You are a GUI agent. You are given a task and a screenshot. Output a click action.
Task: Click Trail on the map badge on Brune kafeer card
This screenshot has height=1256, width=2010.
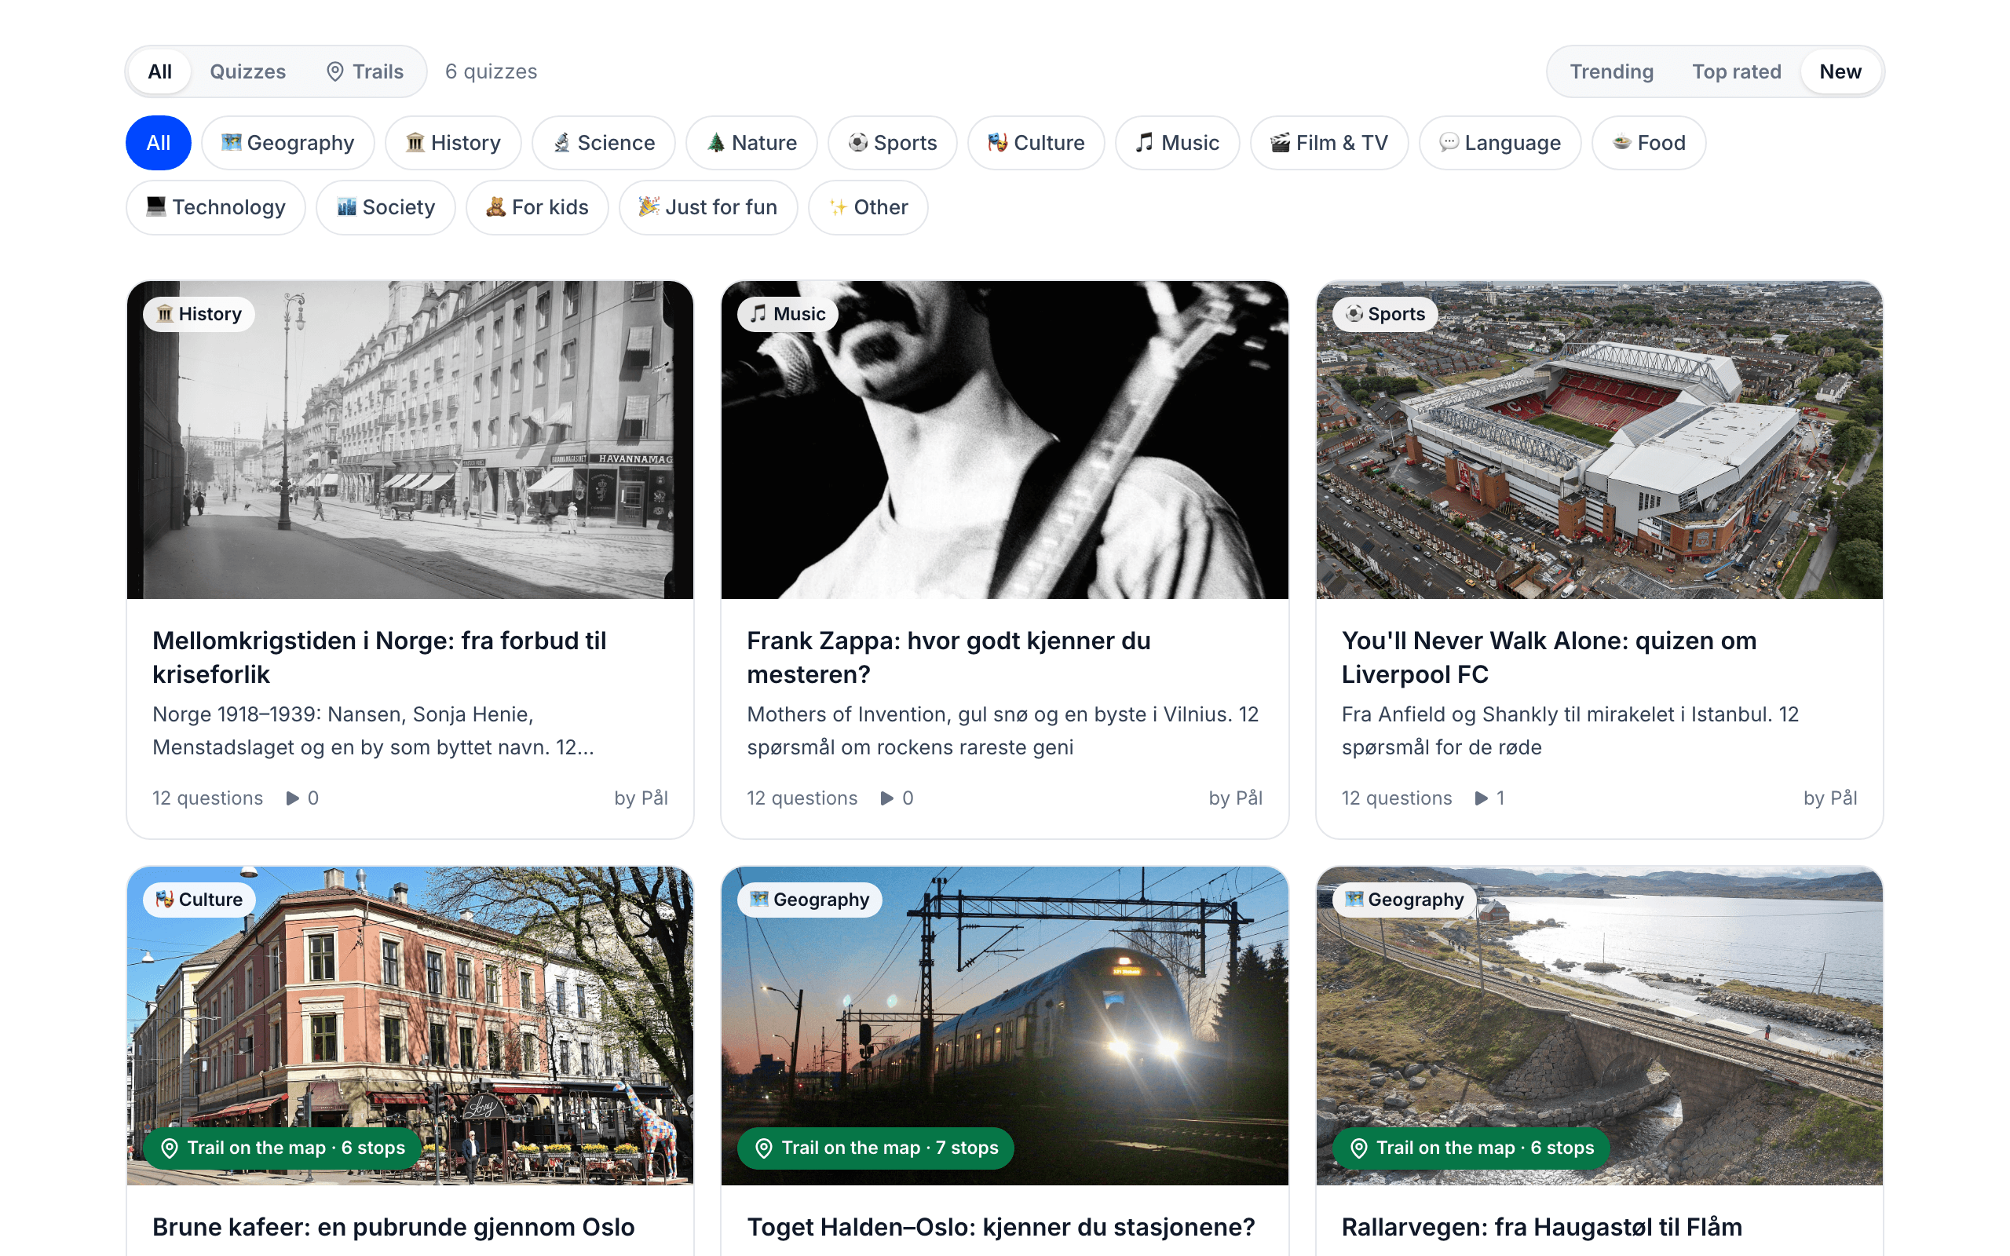point(282,1148)
